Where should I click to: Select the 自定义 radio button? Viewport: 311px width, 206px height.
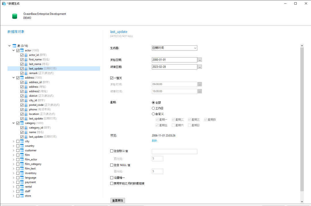coord(153,114)
